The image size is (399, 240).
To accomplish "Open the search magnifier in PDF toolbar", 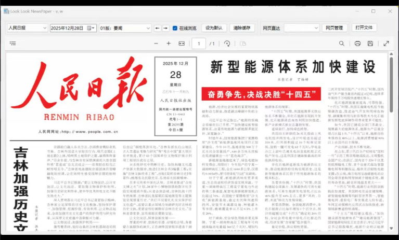I will [x=342, y=44].
